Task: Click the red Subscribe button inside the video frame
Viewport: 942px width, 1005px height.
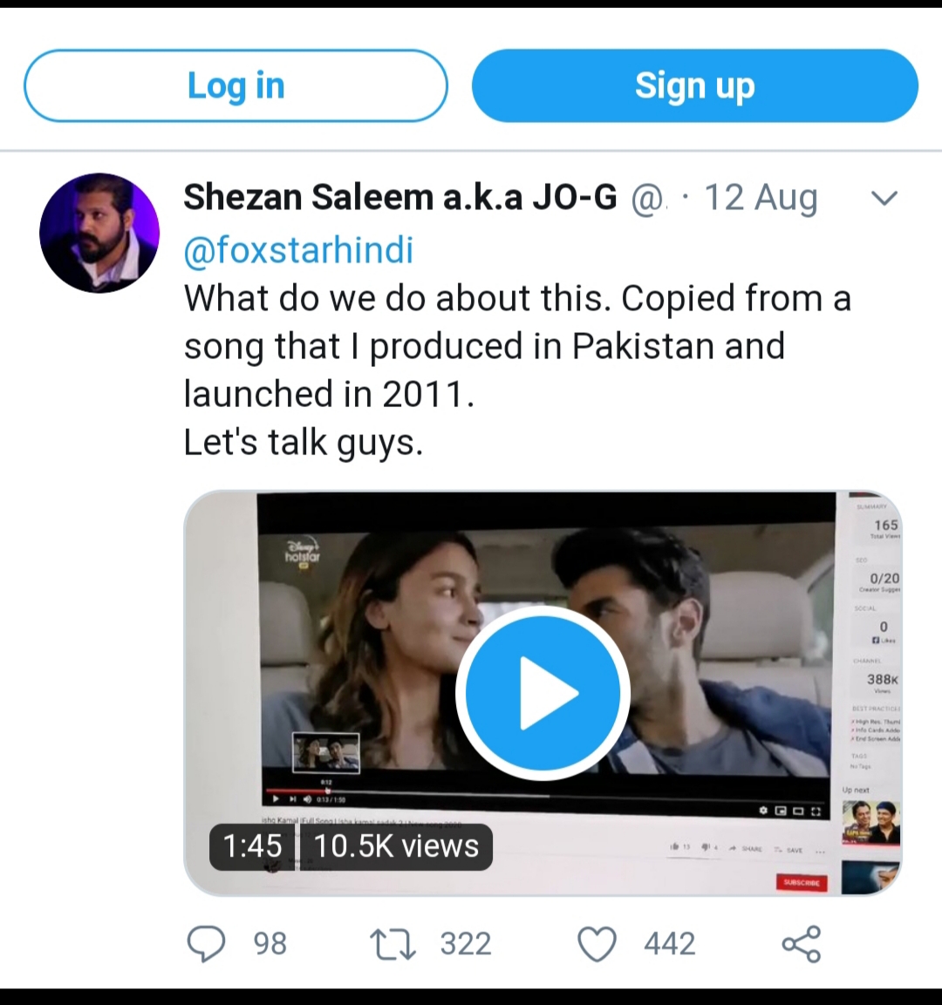Action: coord(801,882)
